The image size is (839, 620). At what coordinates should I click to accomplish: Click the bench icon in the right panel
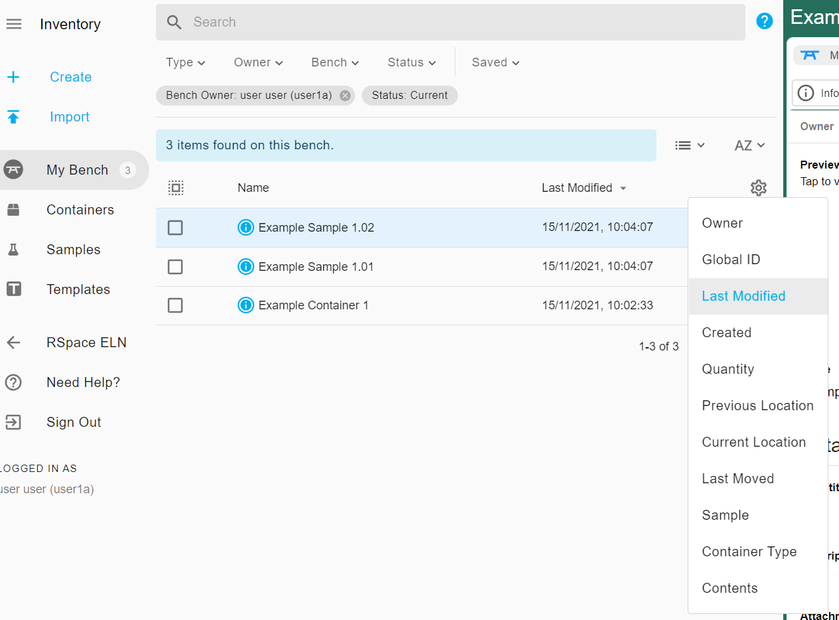809,55
